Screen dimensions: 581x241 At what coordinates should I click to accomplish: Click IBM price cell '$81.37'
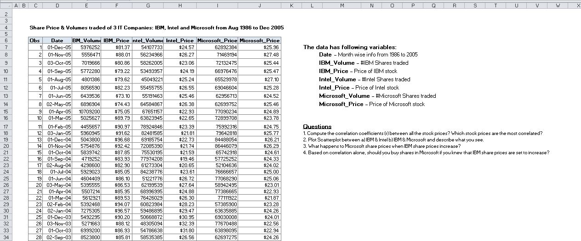(116, 47)
